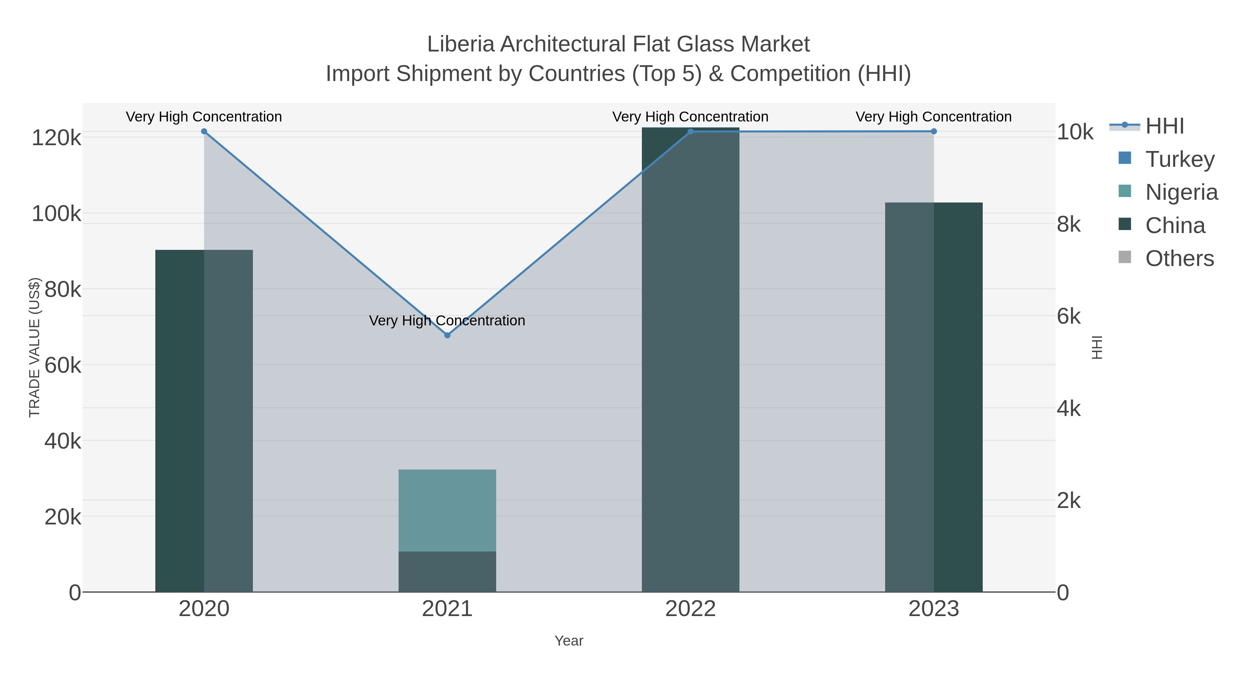Click the HHI line marker legend icon
Screen dimensions: 1237x695
pos(1124,125)
